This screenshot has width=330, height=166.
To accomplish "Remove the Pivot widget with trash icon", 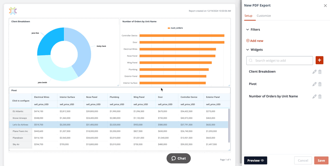I will coord(320,84).
